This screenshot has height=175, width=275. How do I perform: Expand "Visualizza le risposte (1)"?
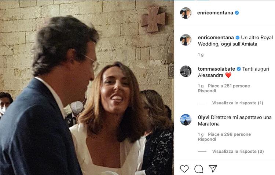point(237,103)
